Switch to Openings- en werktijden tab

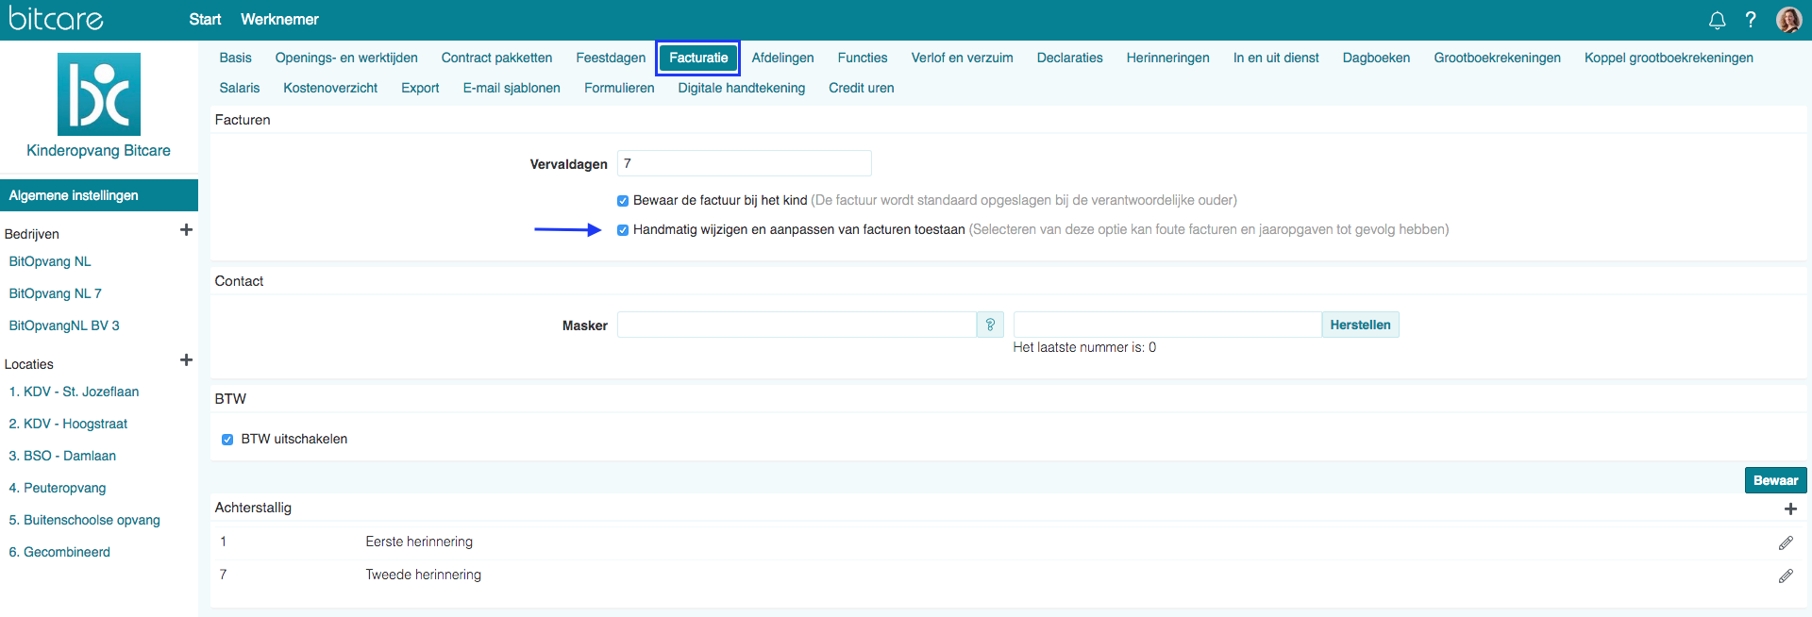pyautogui.click(x=346, y=58)
